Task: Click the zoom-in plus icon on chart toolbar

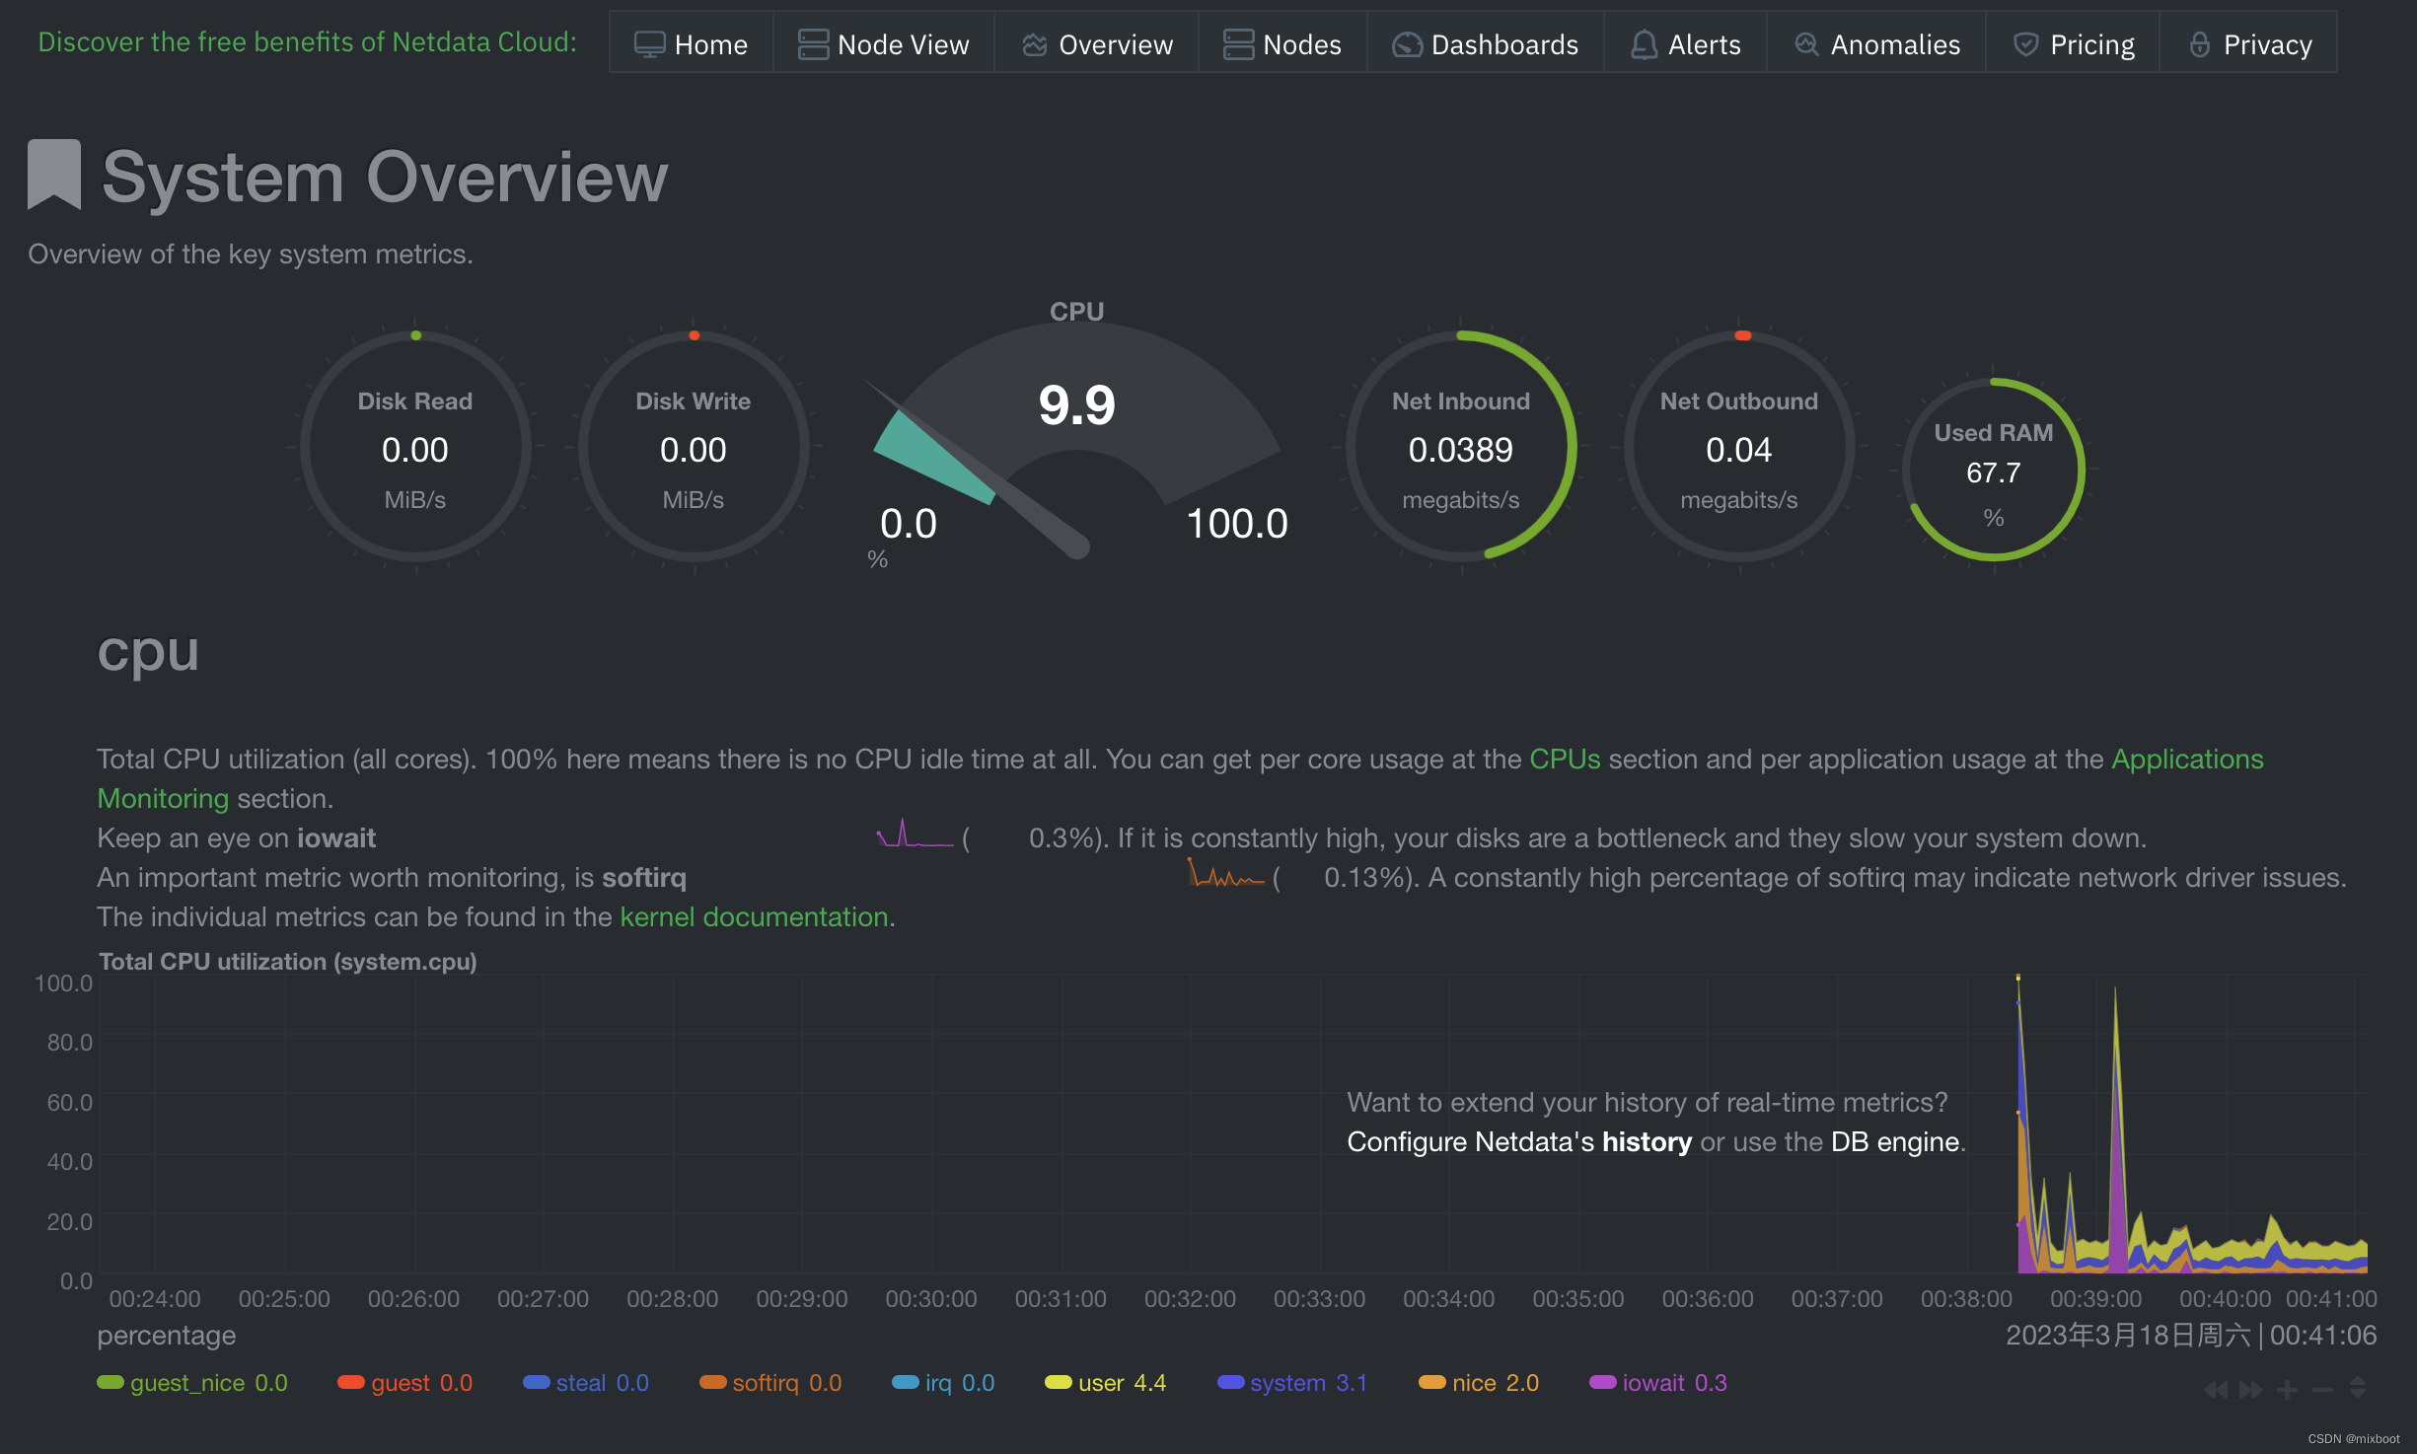Action: [x=2287, y=1389]
